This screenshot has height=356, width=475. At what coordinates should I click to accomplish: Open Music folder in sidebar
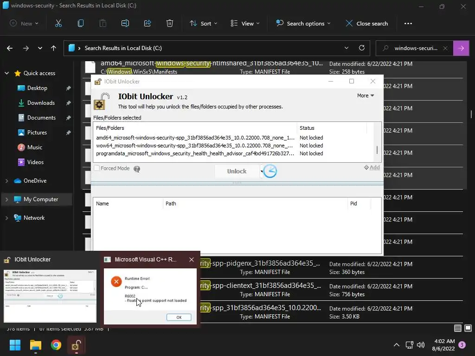[34, 147]
